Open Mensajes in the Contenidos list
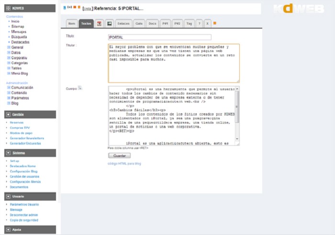Screen dimensions: 335x235 (19, 32)
